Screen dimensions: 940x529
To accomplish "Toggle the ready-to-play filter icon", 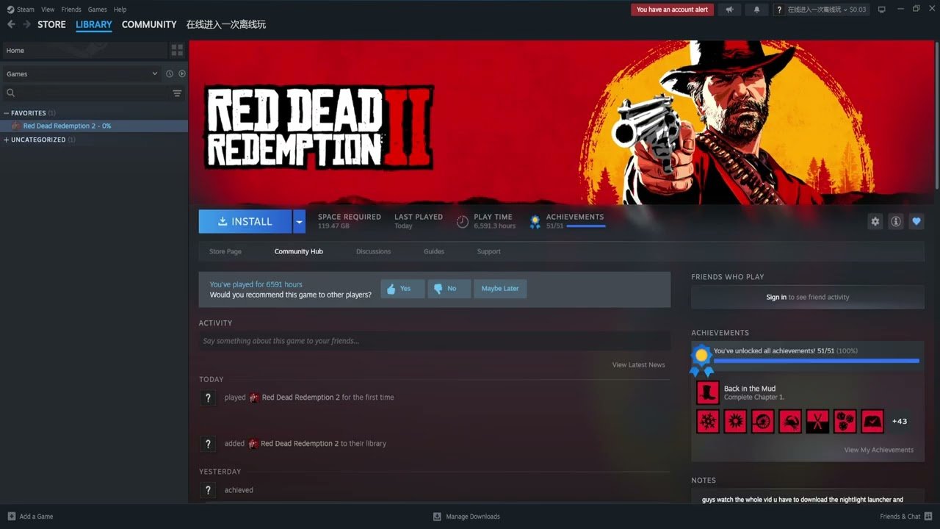I will (182, 73).
